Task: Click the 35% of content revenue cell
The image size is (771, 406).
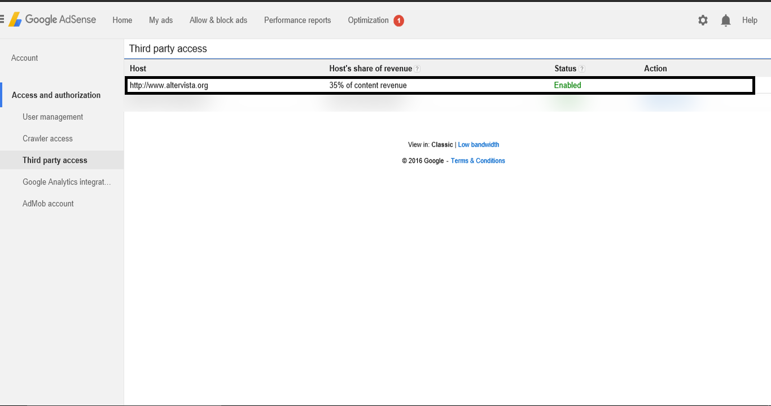Action: [368, 86]
